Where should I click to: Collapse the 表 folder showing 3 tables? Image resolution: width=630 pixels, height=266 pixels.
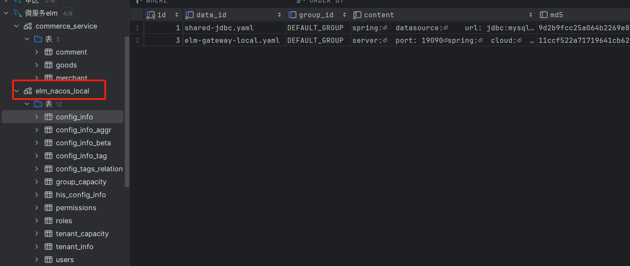[27, 39]
